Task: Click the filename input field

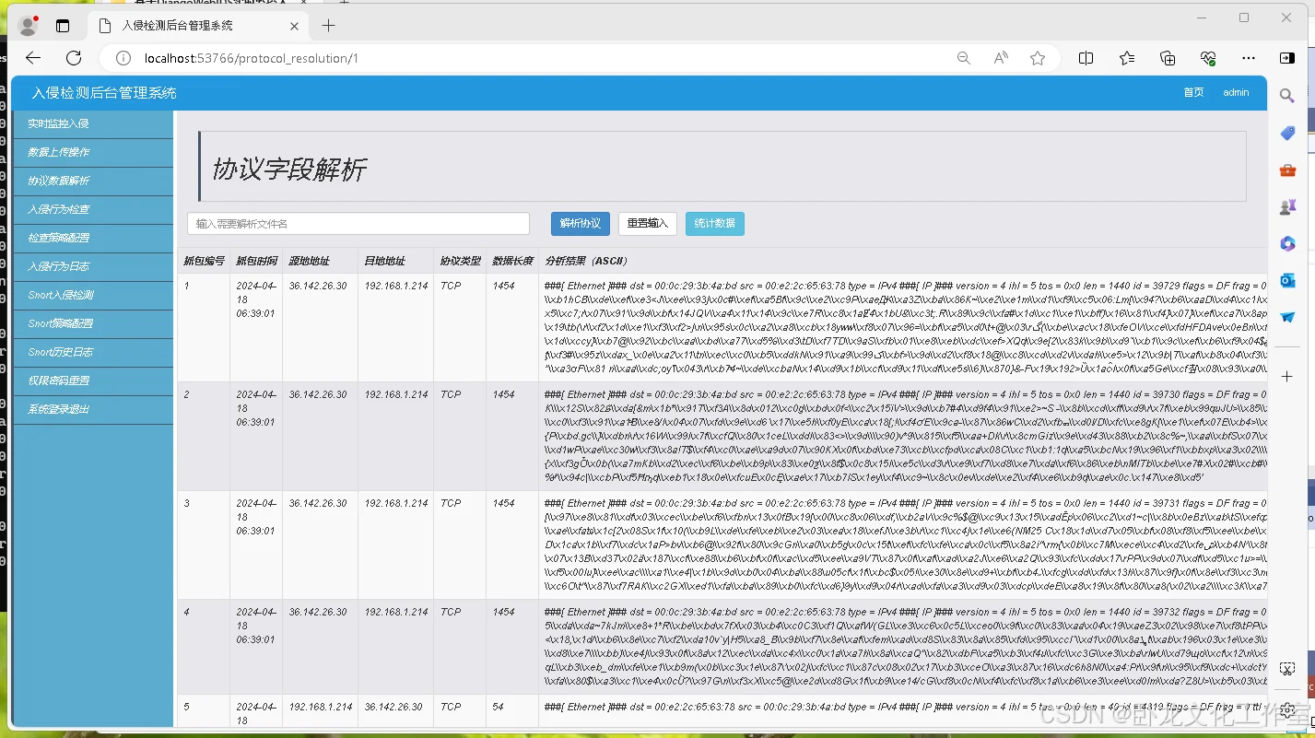Action: (358, 223)
